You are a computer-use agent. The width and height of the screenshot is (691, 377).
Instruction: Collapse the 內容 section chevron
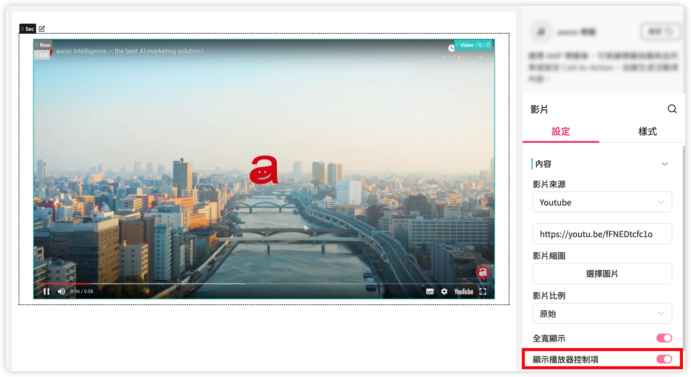pyautogui.click(x=665, y=164)
